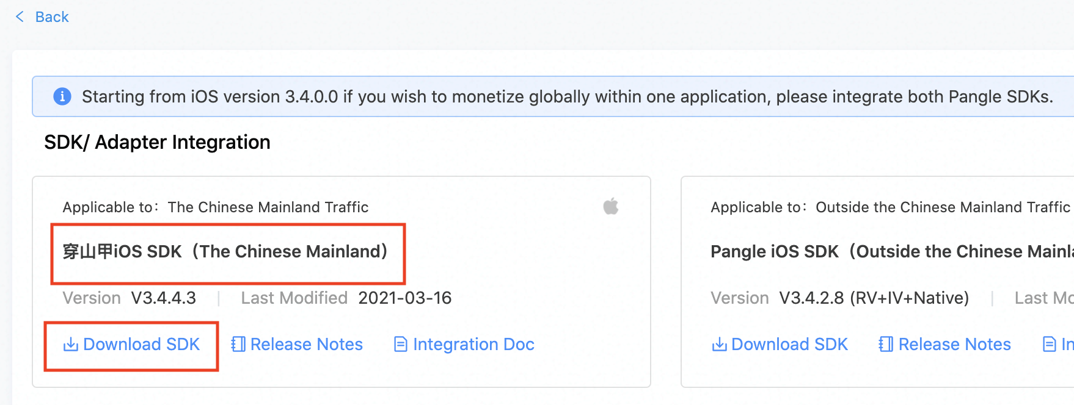The image size is (1074, 405).
Task: Click the download icon for Pangle iOS SDK
Action: [719, 345]
